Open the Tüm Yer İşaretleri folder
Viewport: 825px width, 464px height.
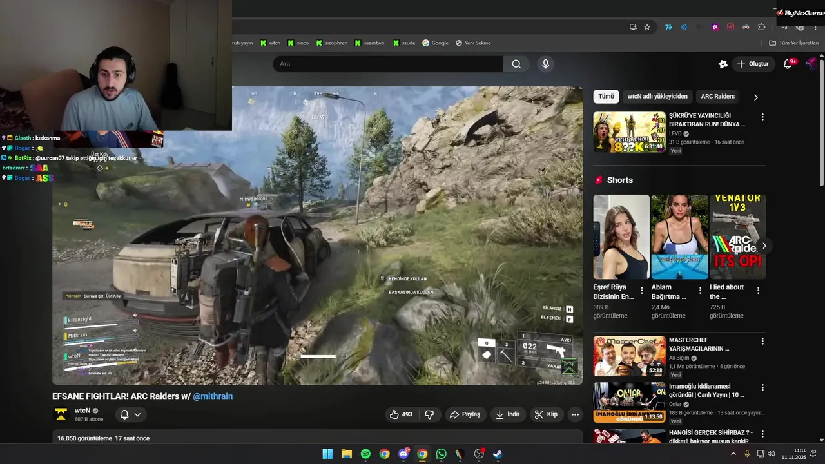coord(793,43)
